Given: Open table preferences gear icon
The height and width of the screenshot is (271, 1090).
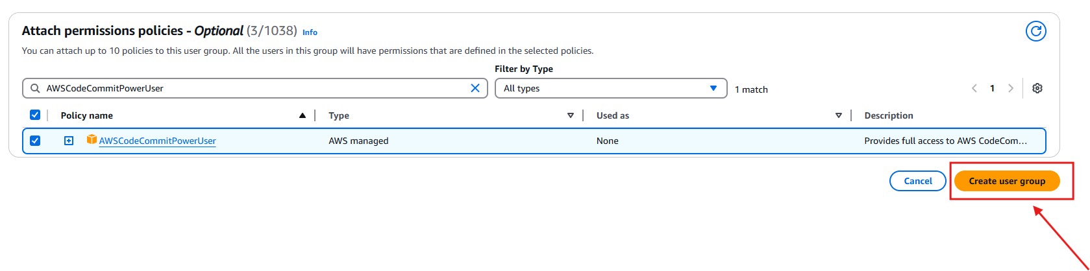Looking at the screenshot, I should pyautogui.click(x=1037, y=88).
